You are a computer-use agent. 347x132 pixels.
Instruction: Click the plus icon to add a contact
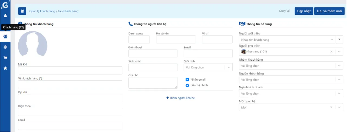[x=168, y=98]
